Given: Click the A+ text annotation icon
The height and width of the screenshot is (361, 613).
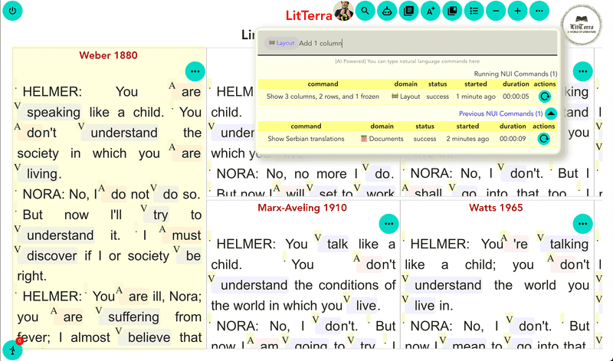Looking at the screenshot, I should pyautogui.click(x=431, y=11).
